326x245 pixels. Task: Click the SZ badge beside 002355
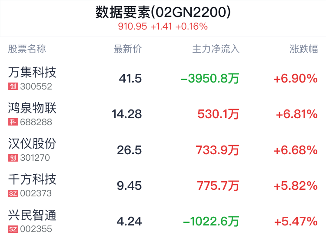click(x=13, y=229)
